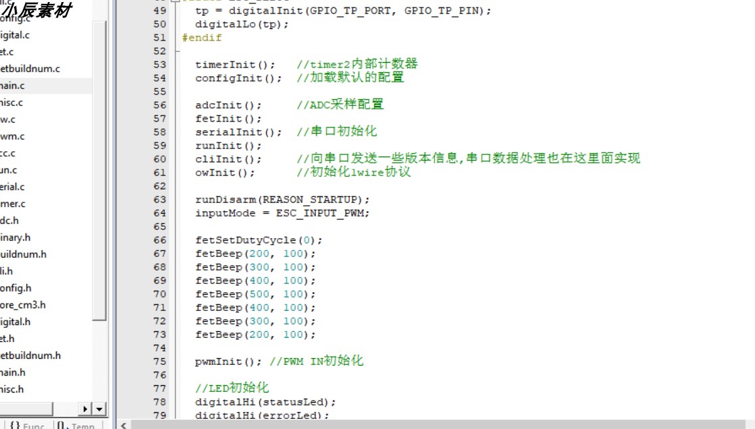
Task: Open getbuildnum.c in the file list
Action: coord(30,69)
